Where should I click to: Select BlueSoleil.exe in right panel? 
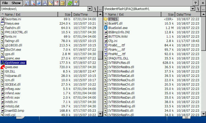(118, 28)
